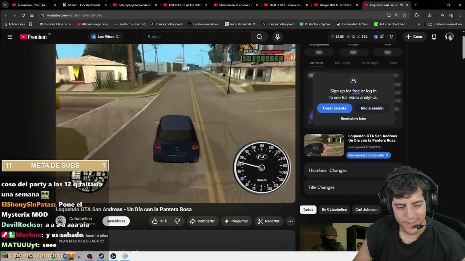This screenshot has width=465, height=261.
Task: Go to browser home page
Action: 32,15
